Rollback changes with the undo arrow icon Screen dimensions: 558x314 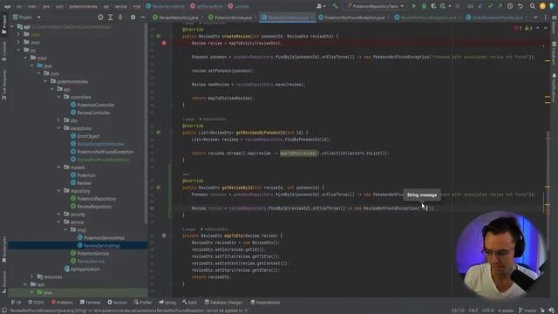(520, 6)
